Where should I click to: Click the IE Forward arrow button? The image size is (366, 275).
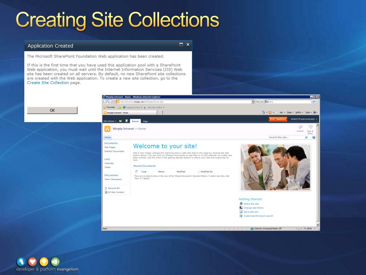[x=110, y=102]
